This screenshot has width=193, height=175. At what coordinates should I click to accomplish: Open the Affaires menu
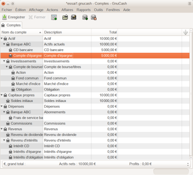click(x=67, y=10)
